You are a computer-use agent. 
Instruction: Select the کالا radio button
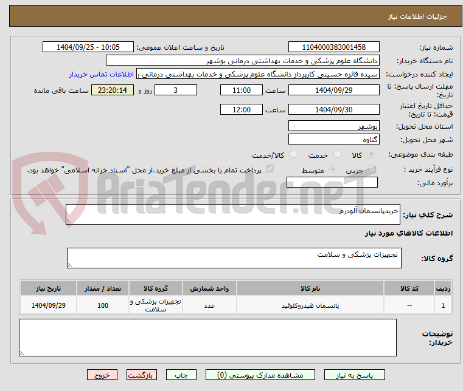point(372,154)
